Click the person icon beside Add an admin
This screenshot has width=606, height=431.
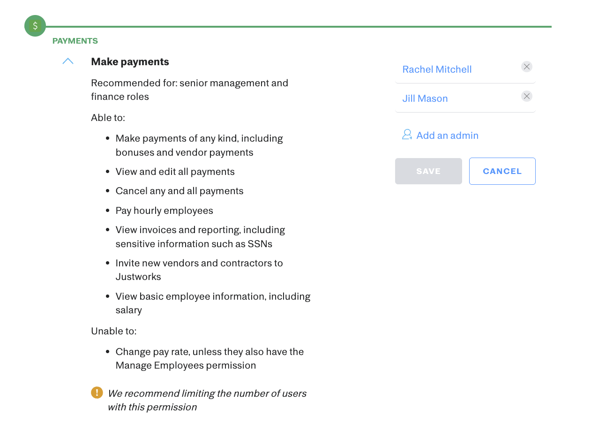(407, 135)
